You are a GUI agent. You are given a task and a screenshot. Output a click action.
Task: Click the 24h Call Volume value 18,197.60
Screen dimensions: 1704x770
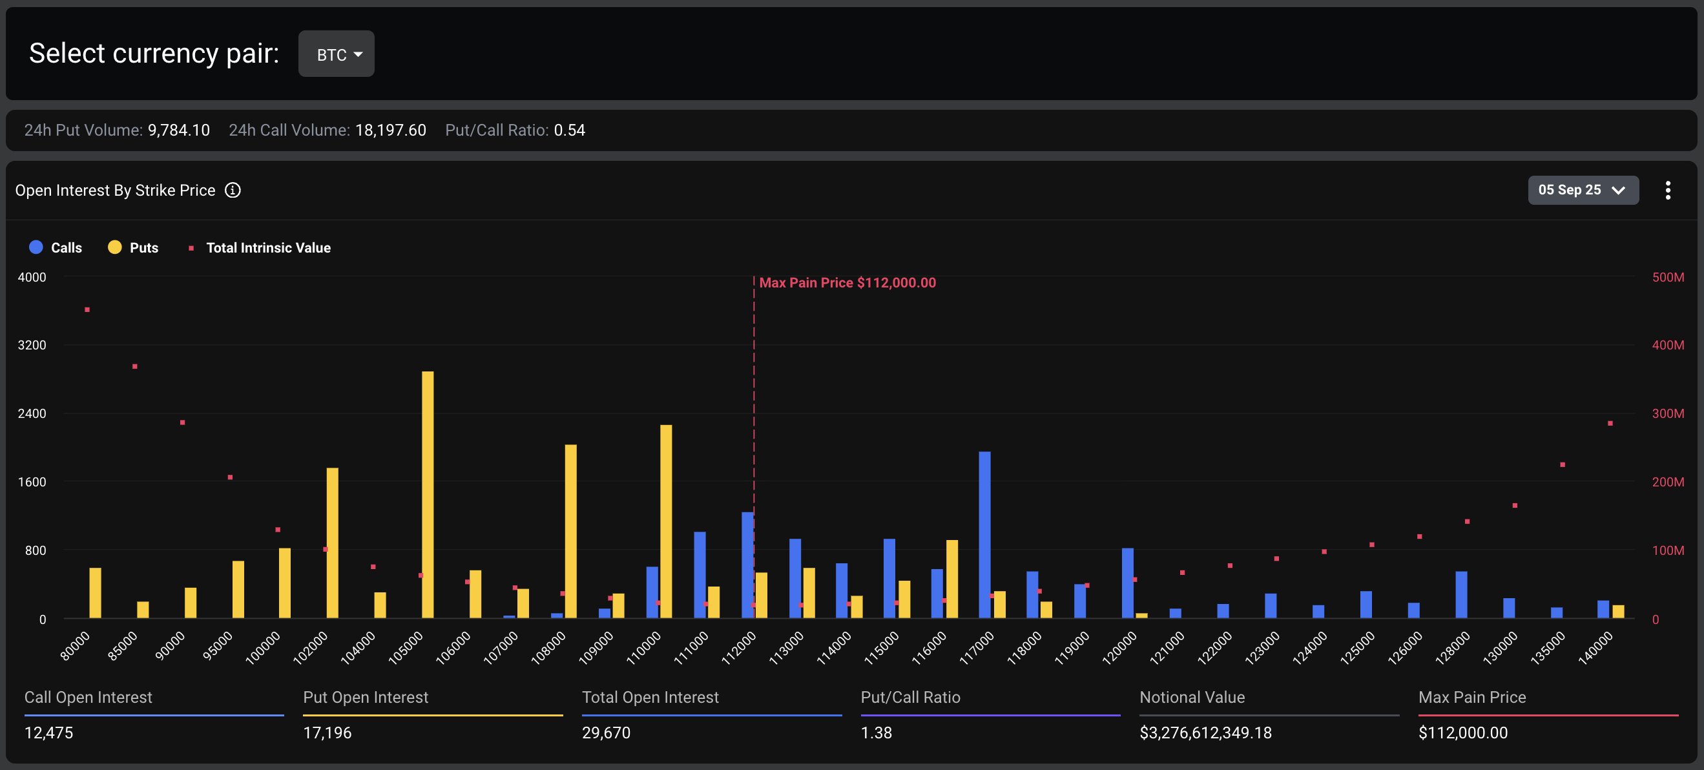(x=390, y=130)
